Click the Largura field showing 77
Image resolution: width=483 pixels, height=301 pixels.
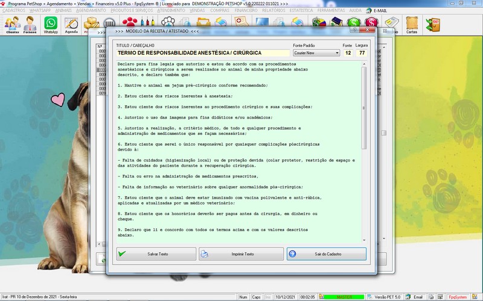click(x=362, y=53)
